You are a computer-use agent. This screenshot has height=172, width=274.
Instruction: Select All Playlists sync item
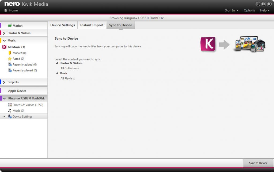[x=68, y=78]
